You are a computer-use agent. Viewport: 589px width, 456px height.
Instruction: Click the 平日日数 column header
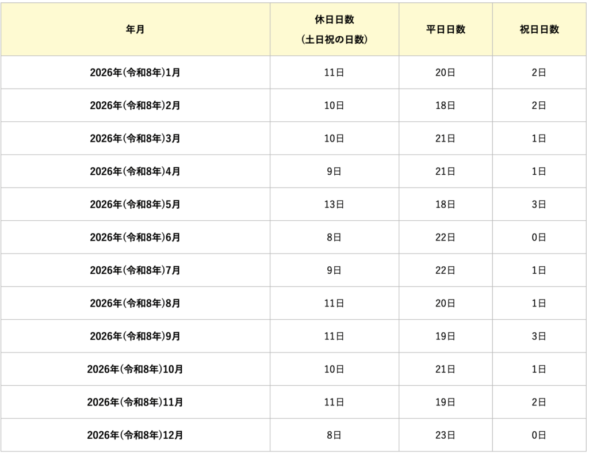pos(445,29)
